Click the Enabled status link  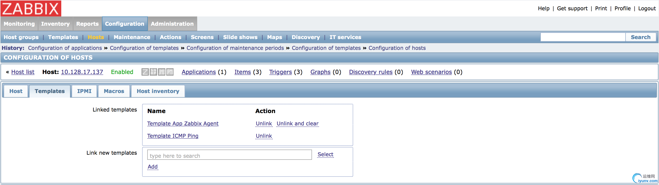(x=122, y=72)
